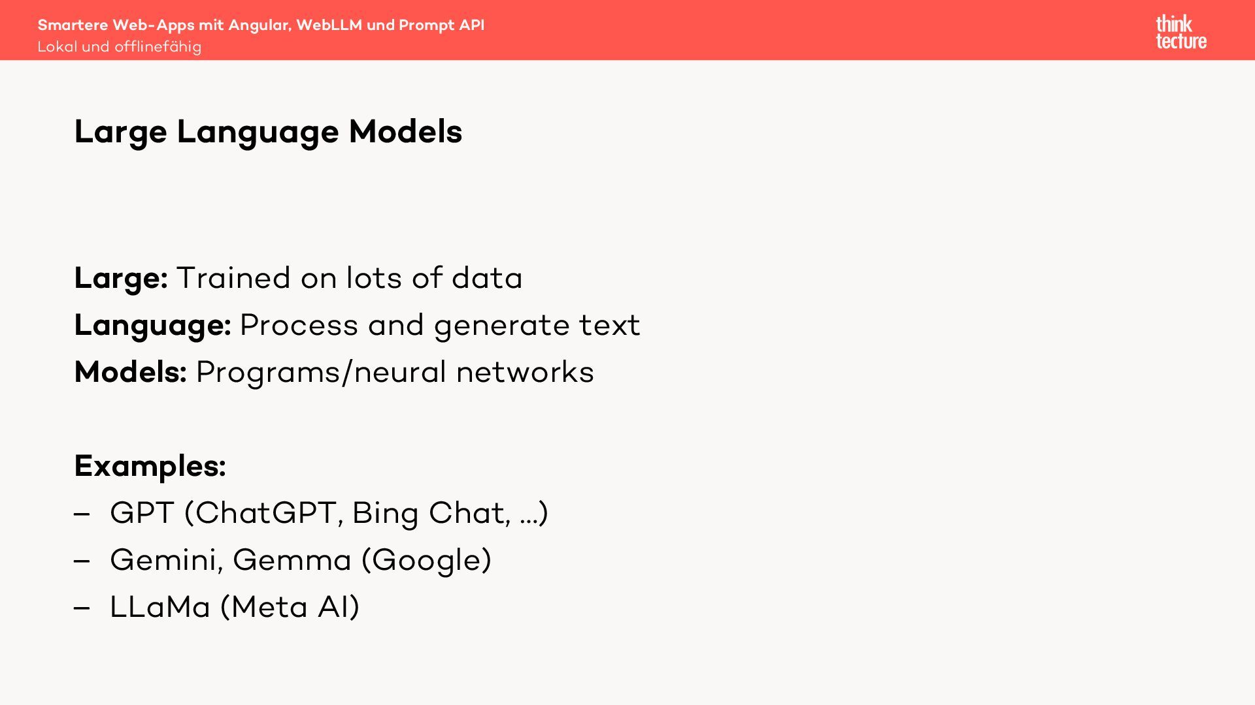Select the "Large Language Models" slide heading
The image size is (1255, 705).
point(268,132)
